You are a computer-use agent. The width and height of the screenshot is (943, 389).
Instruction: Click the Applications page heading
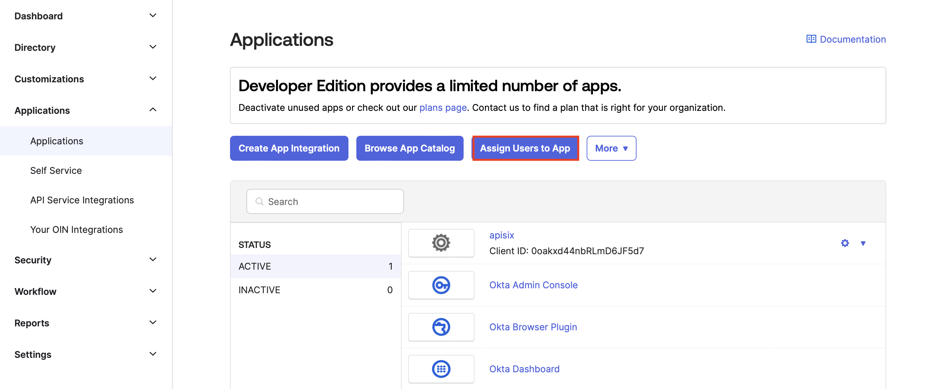coord(282,39)
